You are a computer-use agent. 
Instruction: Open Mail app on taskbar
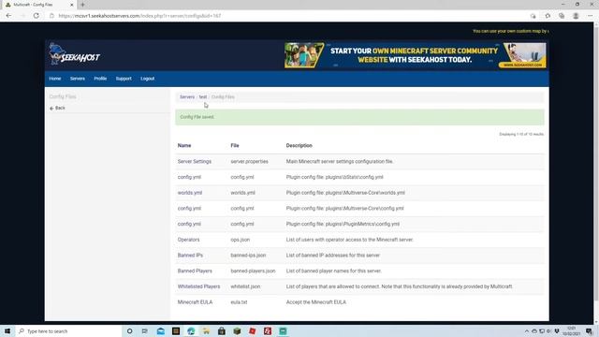click(x=160, y=330)
